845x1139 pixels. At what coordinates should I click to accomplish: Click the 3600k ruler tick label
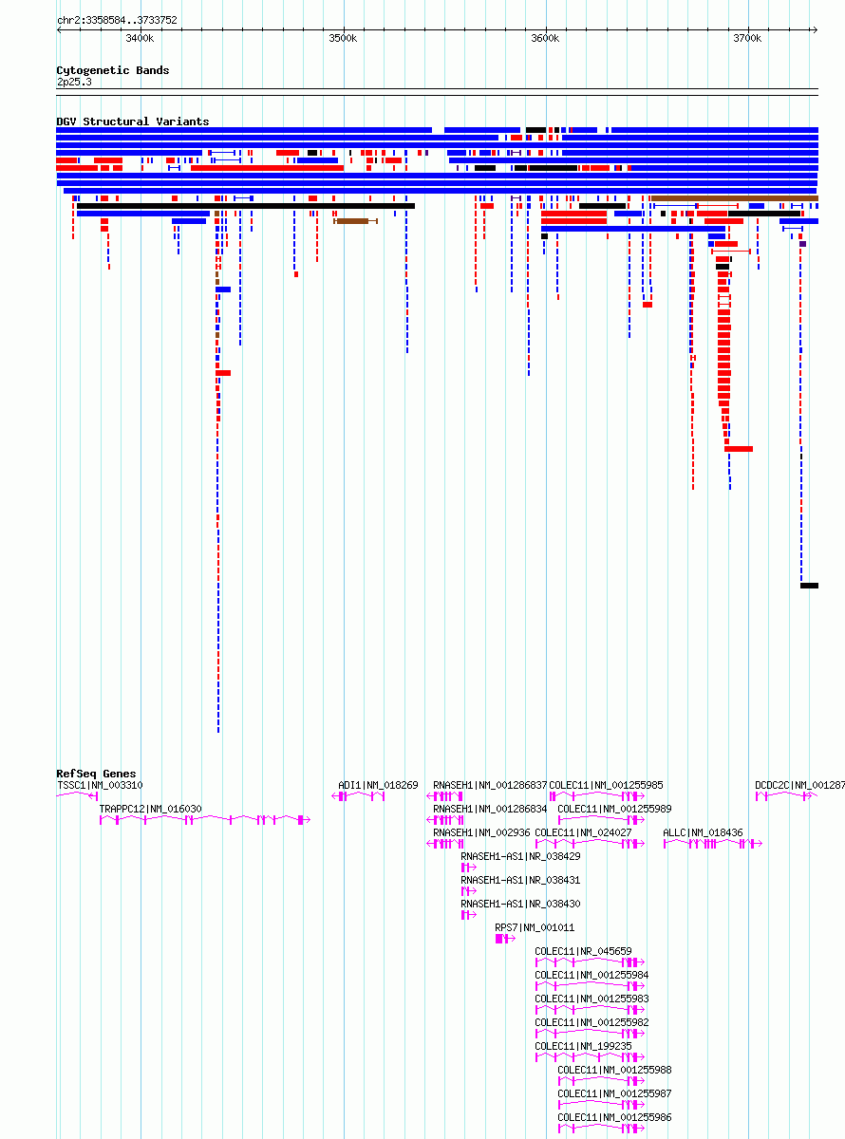[x=545, y=39]
